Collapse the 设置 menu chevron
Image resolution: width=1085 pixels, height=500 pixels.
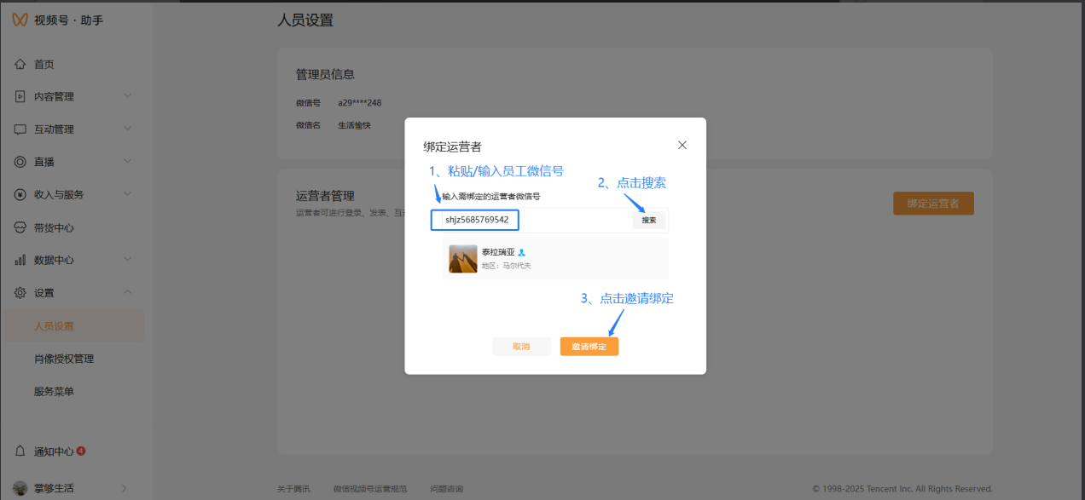pyautogui.click(x=128, y=292)
